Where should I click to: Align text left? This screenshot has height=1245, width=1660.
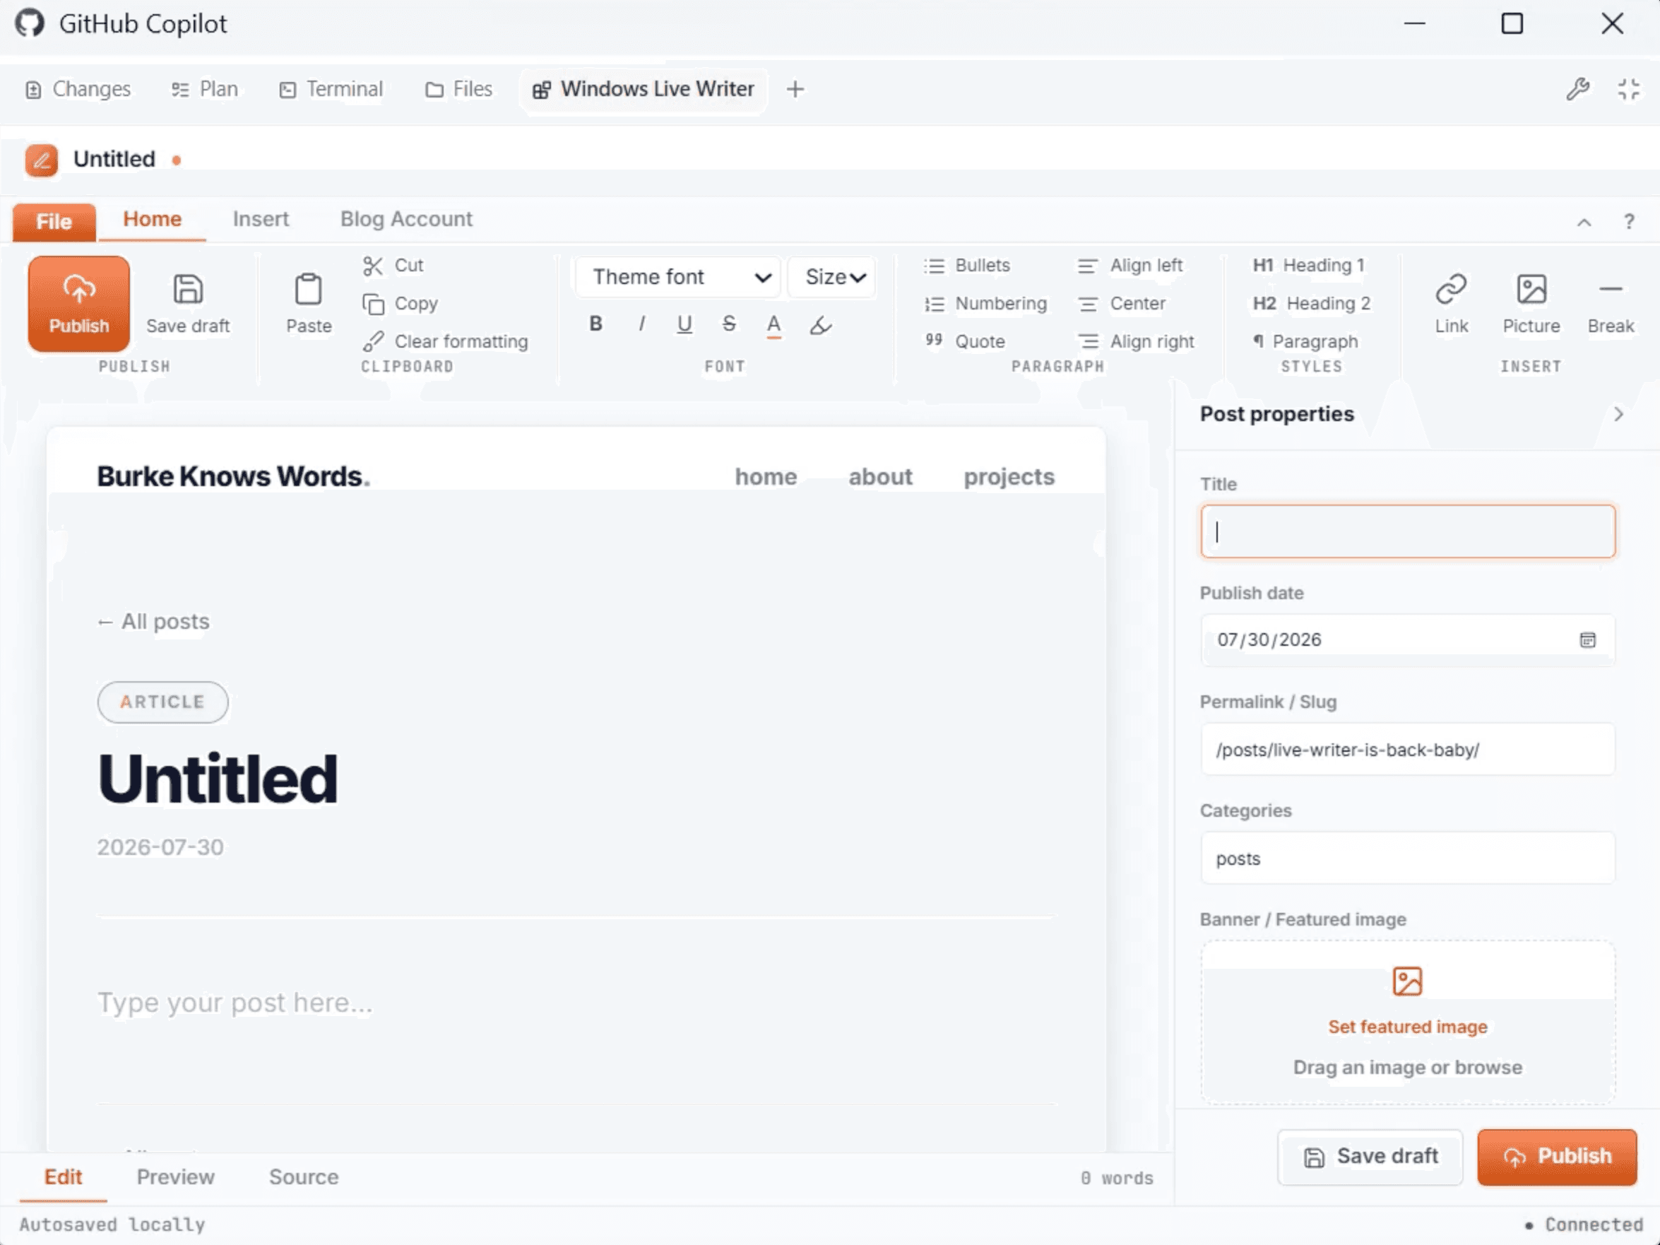[x=1130, y=266]
